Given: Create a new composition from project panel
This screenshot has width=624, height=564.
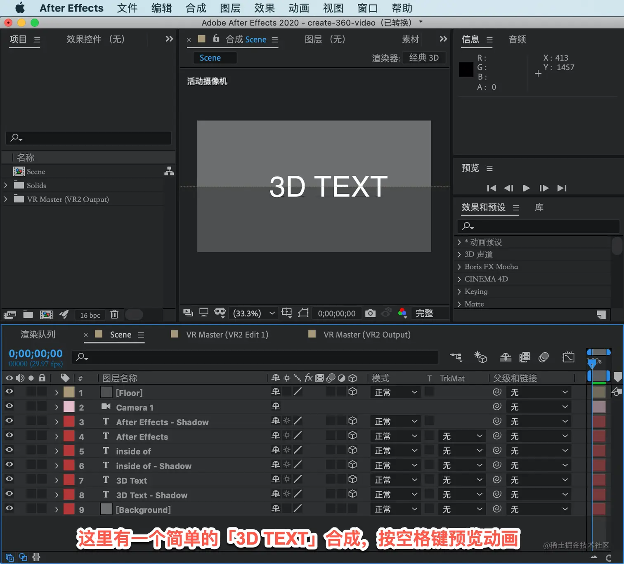Looking at the screenshot, I should (x=46, y=315).
